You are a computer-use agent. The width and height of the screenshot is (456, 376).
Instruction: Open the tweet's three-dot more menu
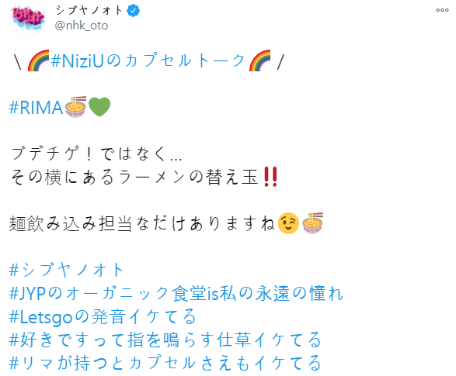tap(442, 10)
